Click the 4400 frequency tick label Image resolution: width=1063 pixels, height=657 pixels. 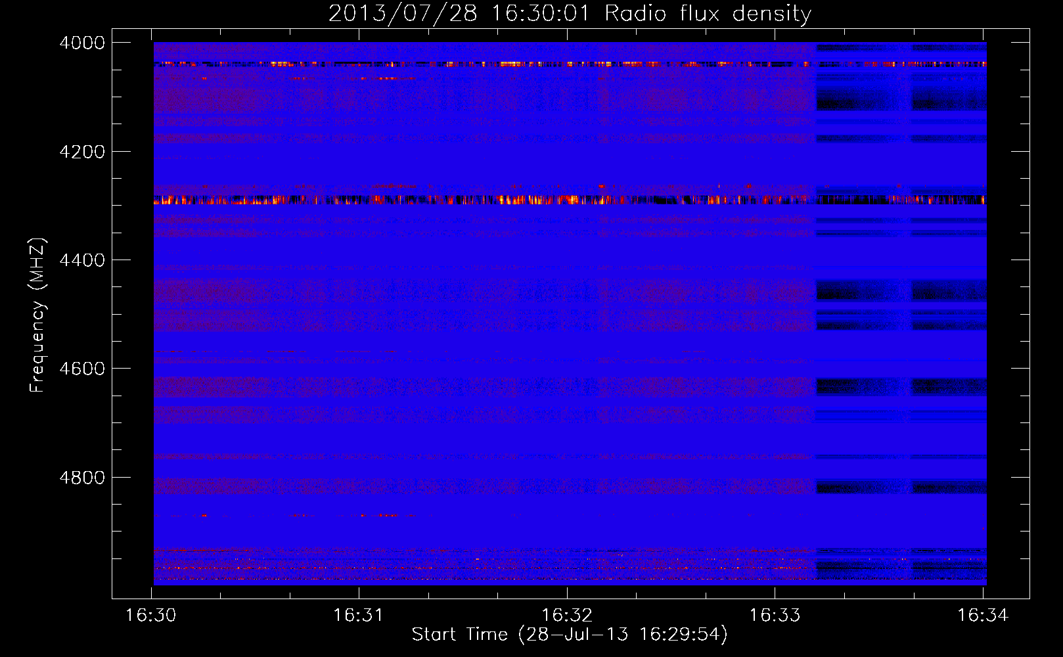pos(82,260)
